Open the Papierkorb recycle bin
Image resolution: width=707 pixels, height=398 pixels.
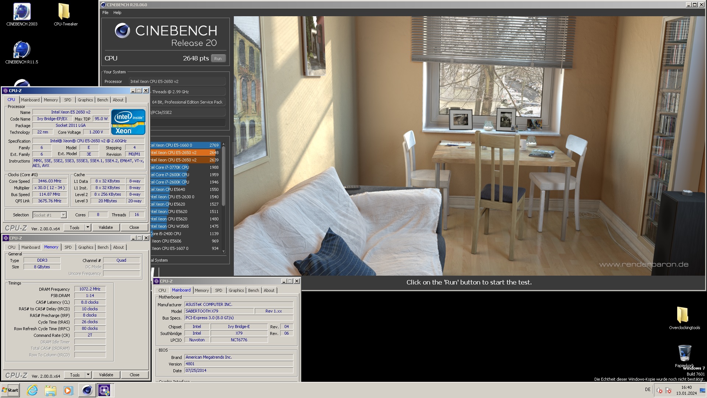[684, 356]
